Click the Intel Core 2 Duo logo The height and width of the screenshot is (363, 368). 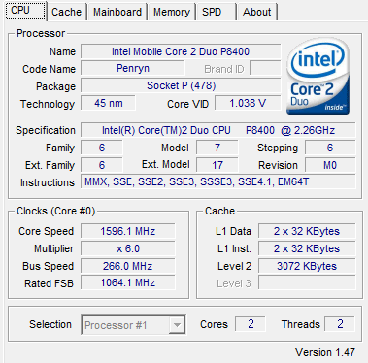pos(318,77)
